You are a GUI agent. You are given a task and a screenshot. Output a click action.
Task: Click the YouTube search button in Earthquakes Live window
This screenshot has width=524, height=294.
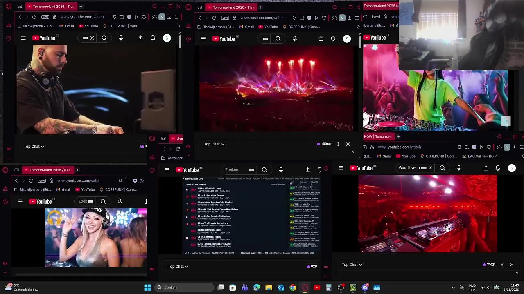click(x=264, y=170)
